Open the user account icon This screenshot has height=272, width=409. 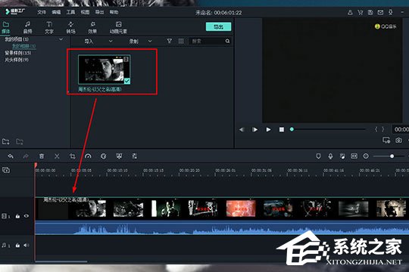pyautogui.click(x=350, y=12)
